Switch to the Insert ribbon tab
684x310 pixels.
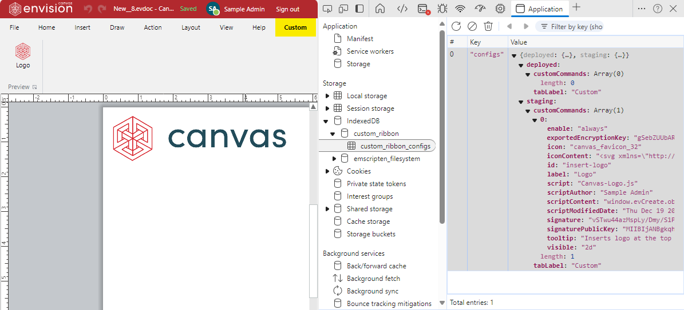[x=82, y=27]
